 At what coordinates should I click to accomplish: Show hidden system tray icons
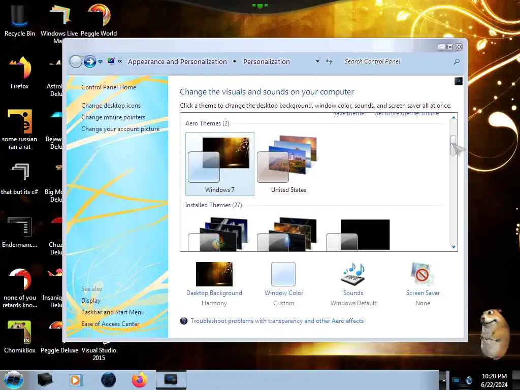click(x=443, y=380)
